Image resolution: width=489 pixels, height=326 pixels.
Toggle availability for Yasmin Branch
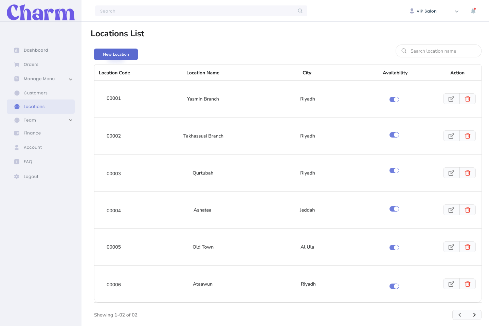tap(394, 99)
